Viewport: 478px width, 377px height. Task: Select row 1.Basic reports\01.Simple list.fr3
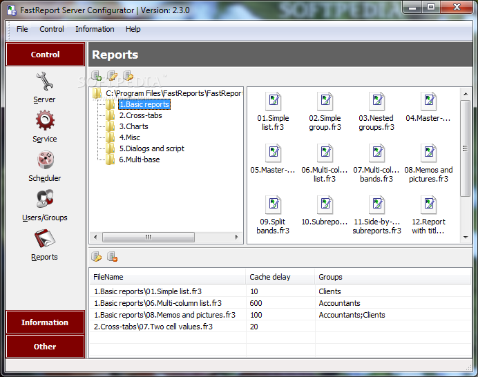click(x=280, y=291)
